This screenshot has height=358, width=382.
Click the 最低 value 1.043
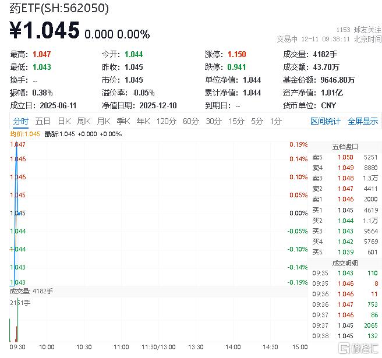click(42, 67)
